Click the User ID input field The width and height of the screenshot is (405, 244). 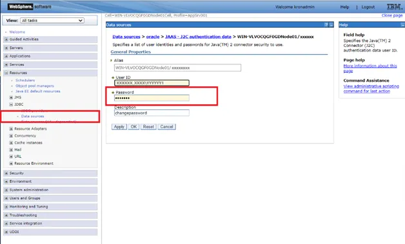pos(152,83)
